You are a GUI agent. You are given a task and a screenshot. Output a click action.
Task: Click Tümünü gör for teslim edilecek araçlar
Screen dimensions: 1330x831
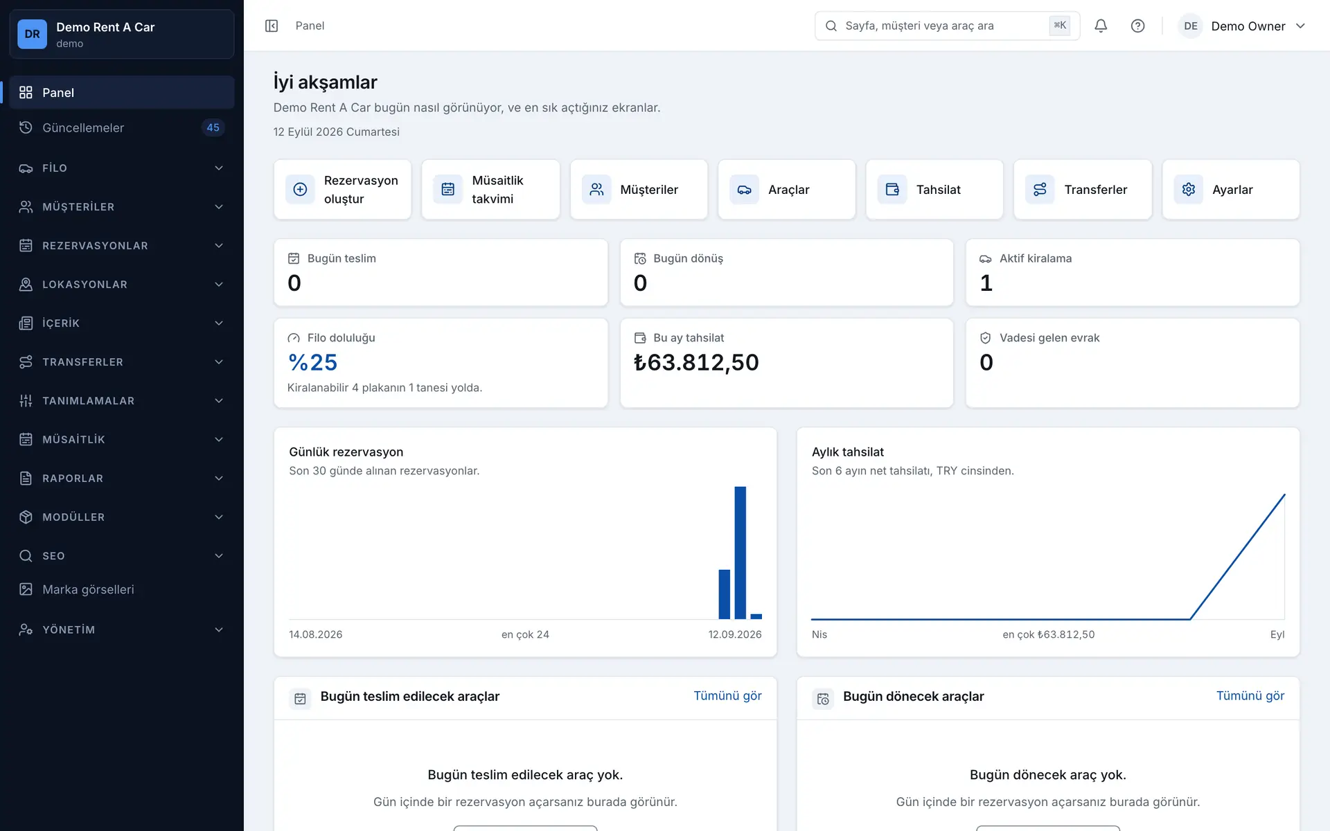pos(727,696)
